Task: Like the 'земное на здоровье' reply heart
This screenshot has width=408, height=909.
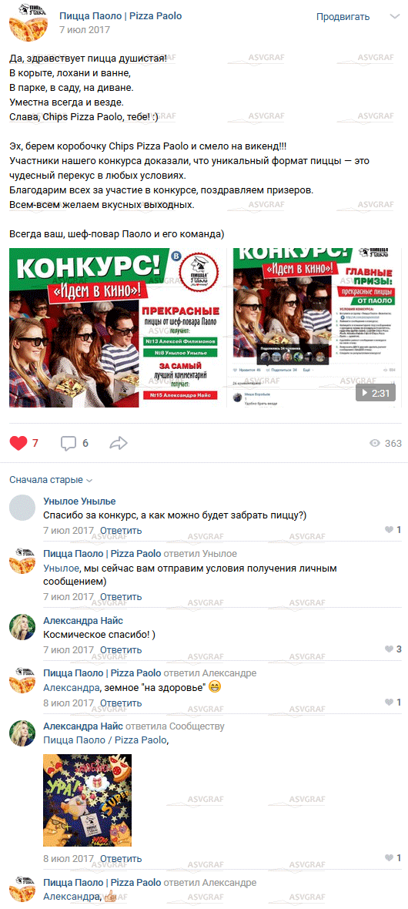Action: tap(389, 703)
